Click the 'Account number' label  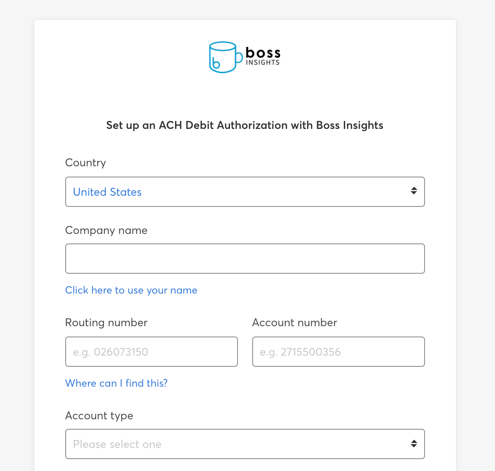coord(294,323)
